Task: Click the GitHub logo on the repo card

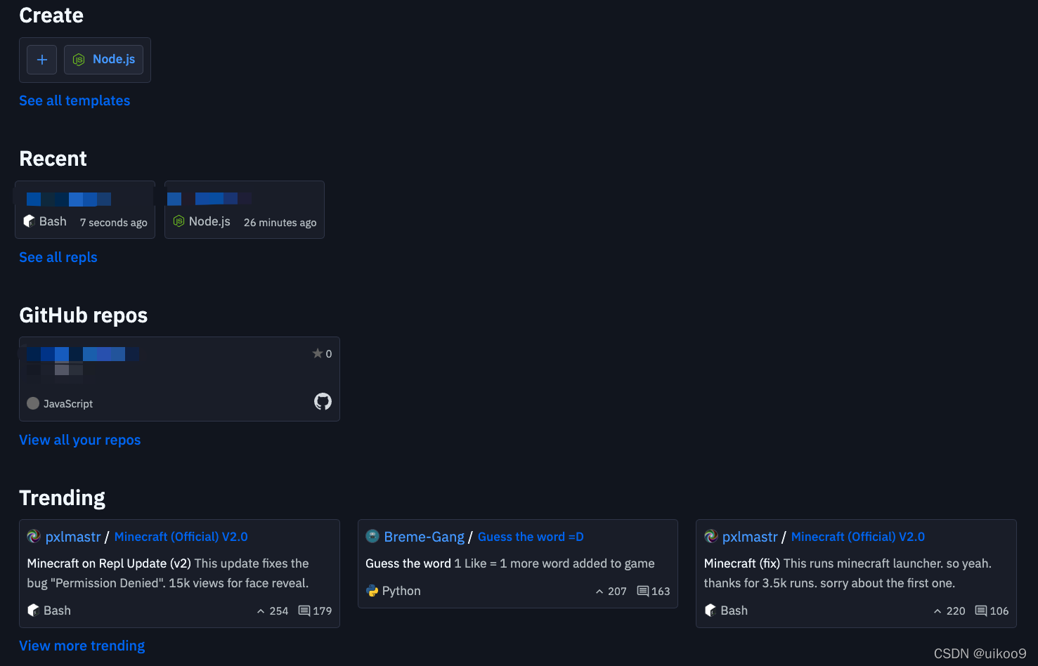Action: pyautogui.click(x=323, y=401)
